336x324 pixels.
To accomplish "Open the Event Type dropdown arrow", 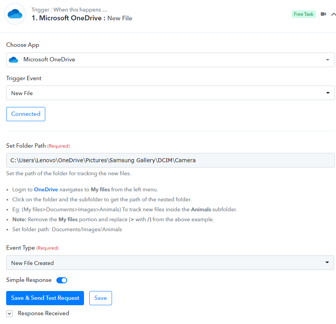I will point(327,262).
